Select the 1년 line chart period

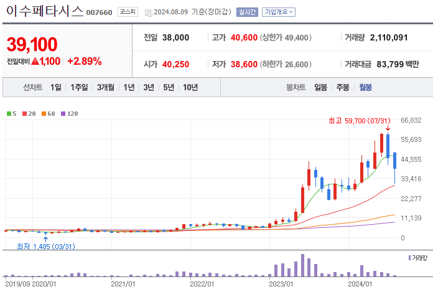(x=129, y=88)
